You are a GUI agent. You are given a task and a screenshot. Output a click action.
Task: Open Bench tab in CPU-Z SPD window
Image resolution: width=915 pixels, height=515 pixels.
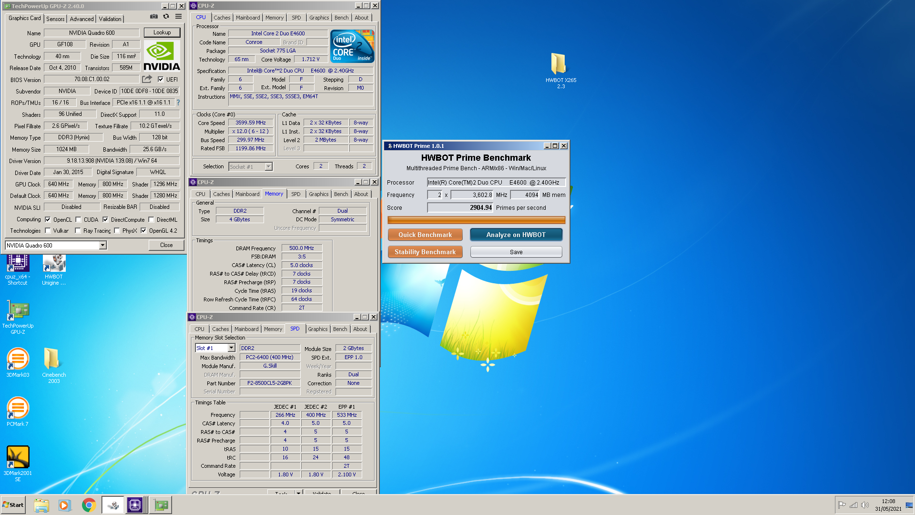point(340,329)
